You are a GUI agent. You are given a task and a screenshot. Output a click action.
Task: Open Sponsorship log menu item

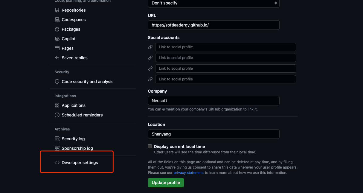(77, 148)
